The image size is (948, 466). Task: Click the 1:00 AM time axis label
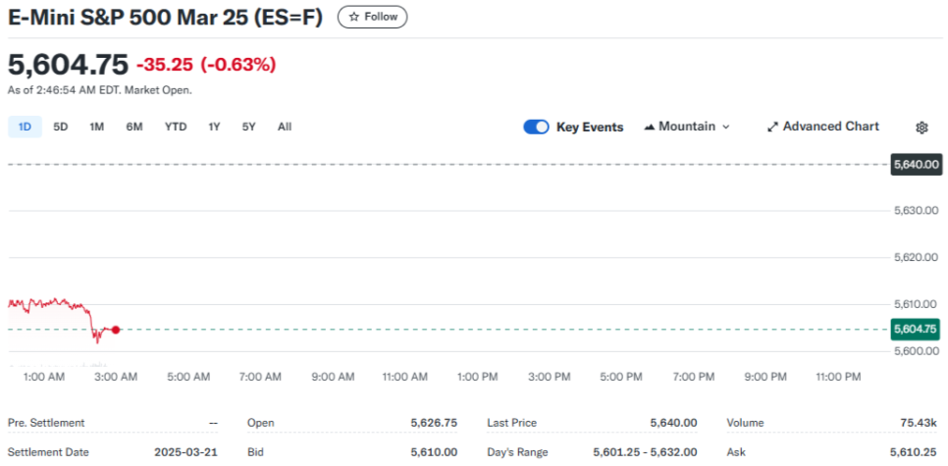(x=43, y=377)
